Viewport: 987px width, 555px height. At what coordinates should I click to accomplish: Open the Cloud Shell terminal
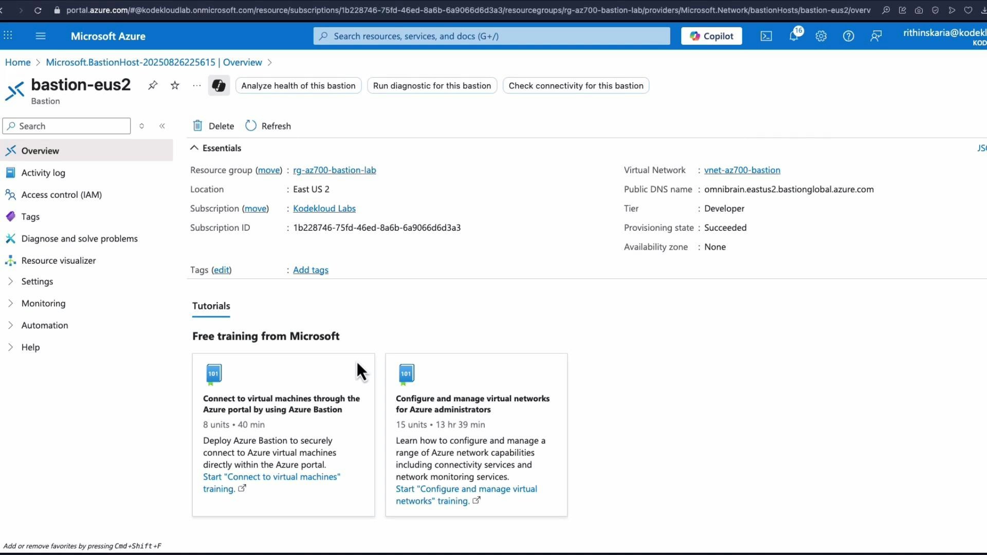click(766, 36)
